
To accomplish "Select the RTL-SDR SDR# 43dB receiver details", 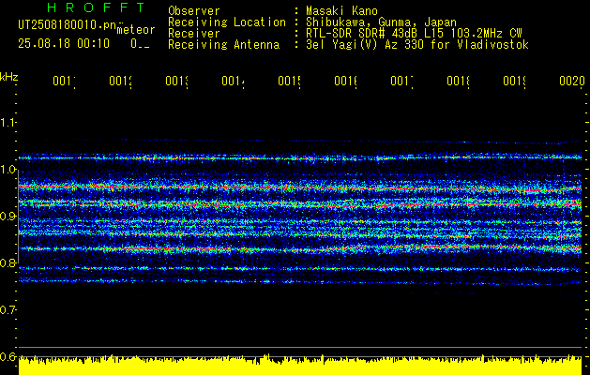I will (414, 34).
